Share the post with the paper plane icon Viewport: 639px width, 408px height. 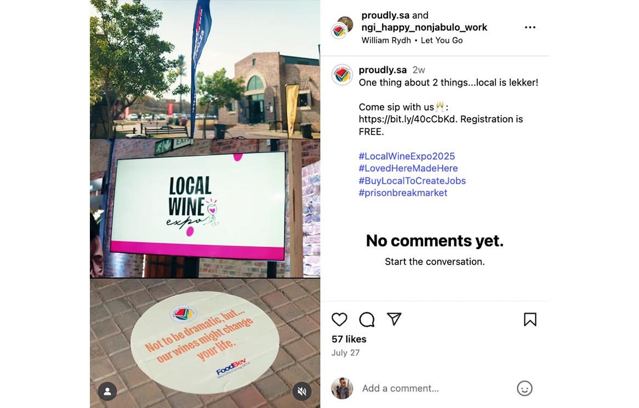pyautogui.click(x=394, y=319)
